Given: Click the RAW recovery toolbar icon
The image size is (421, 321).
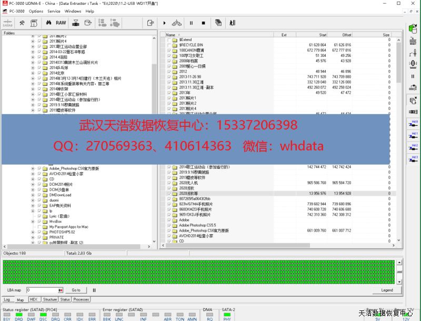Looking at the screenshot, I should [61, 23].
